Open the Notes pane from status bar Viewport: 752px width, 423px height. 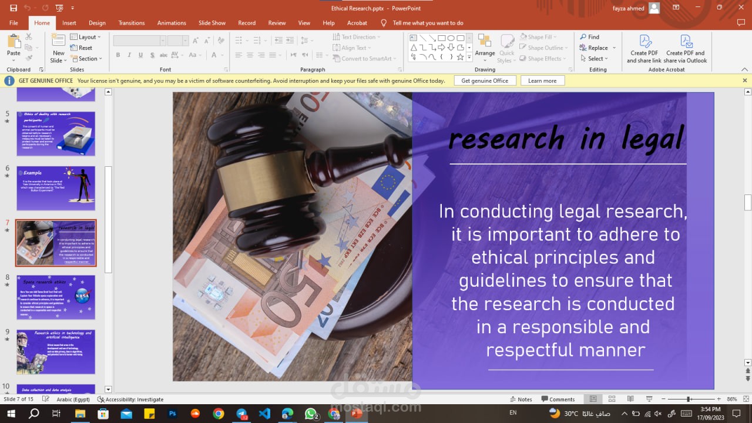[x=521, y=399]
